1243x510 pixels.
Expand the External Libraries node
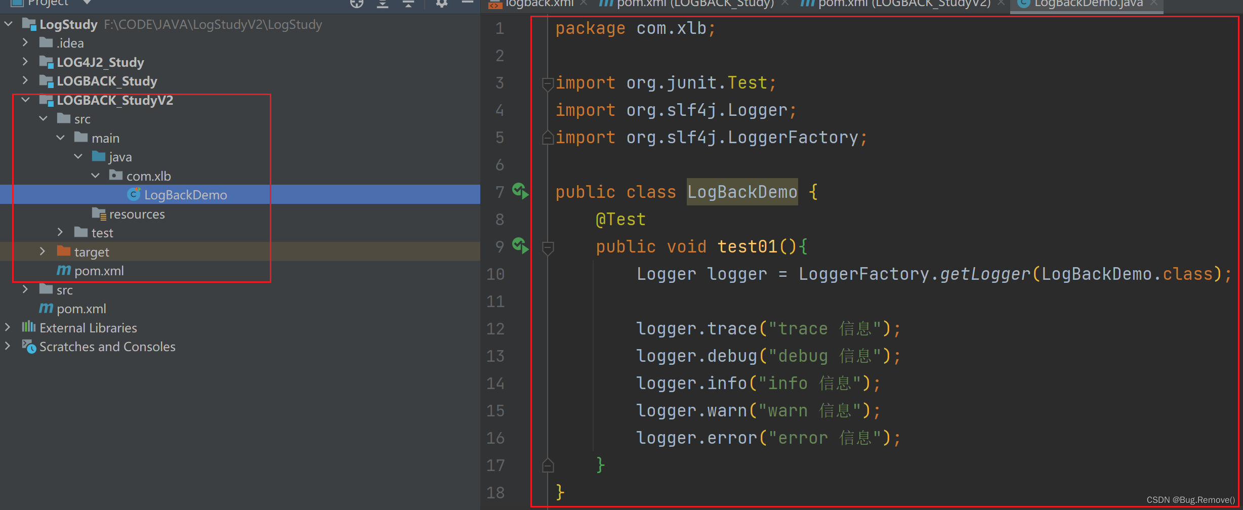pos(8,327)
